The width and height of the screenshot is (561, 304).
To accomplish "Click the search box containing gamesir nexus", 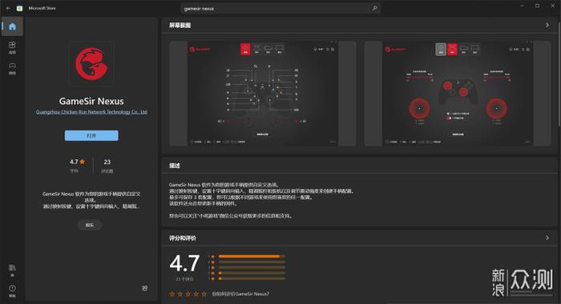I will coord(280,8).
